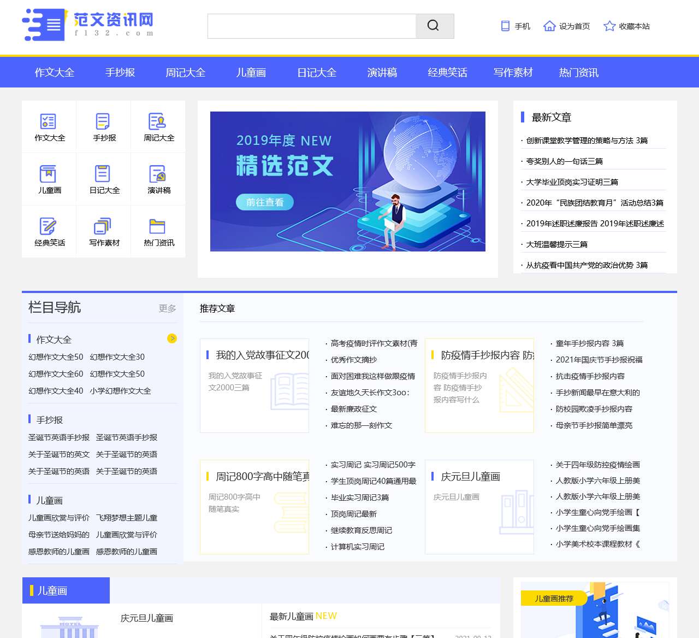Click 更多 link in 栏目导航
The height and width of the screenshot is (638, 699).
coord(168,308)
